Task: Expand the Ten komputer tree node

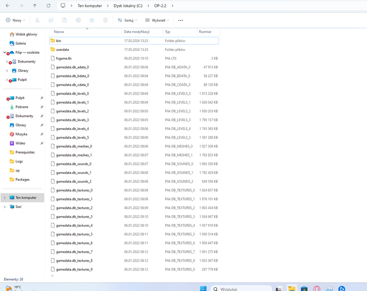Action: [5, 198]
